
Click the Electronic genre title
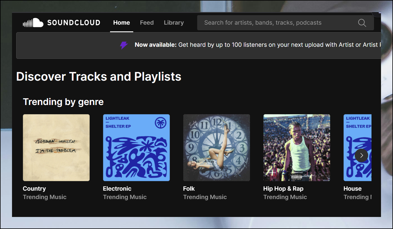pyautogui.click(x=117, y=189)
